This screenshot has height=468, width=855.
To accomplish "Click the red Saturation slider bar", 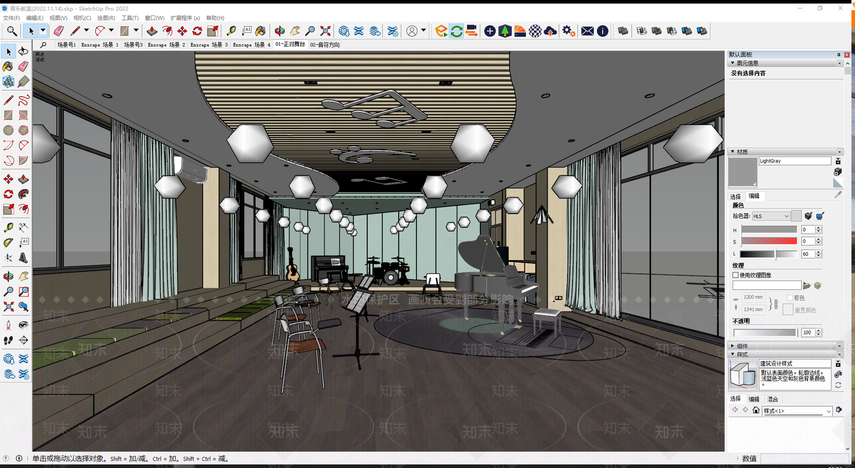I will 769,241.
